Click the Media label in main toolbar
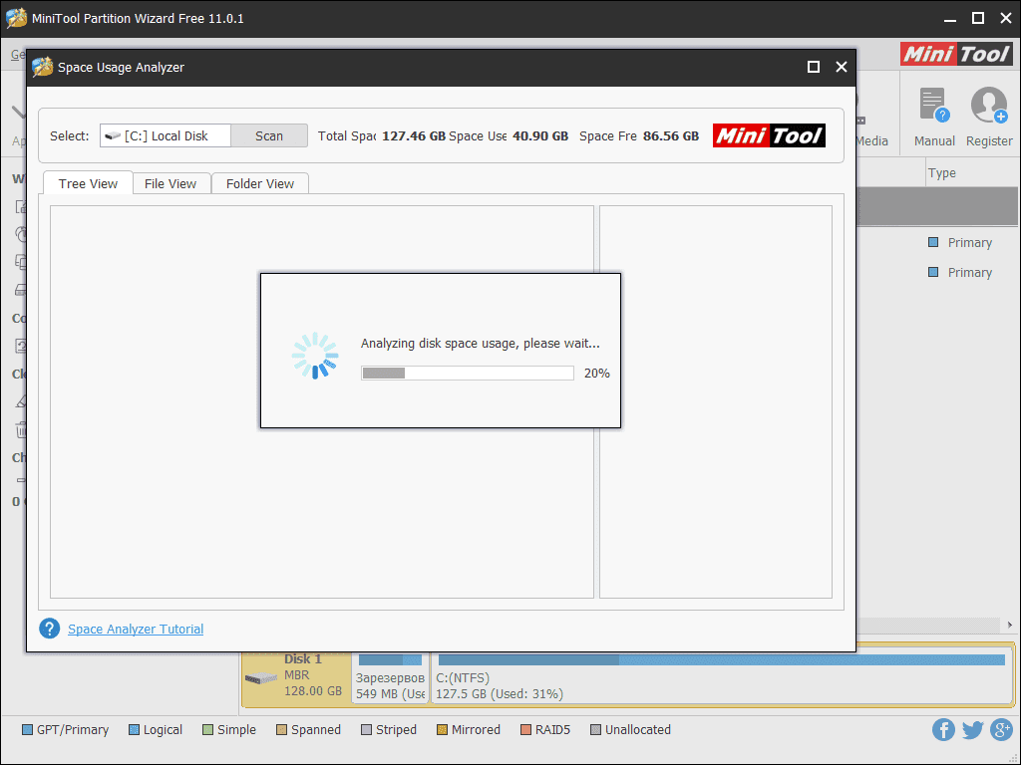Image resolution: width=1021 pixels, height=765 pixels. 871,141
